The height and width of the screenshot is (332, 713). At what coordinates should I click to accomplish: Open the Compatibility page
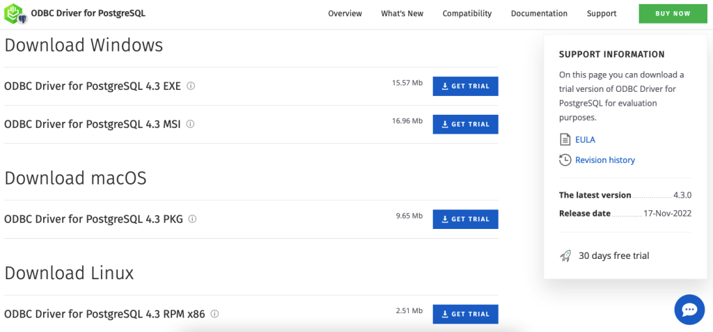coord(467,13)
